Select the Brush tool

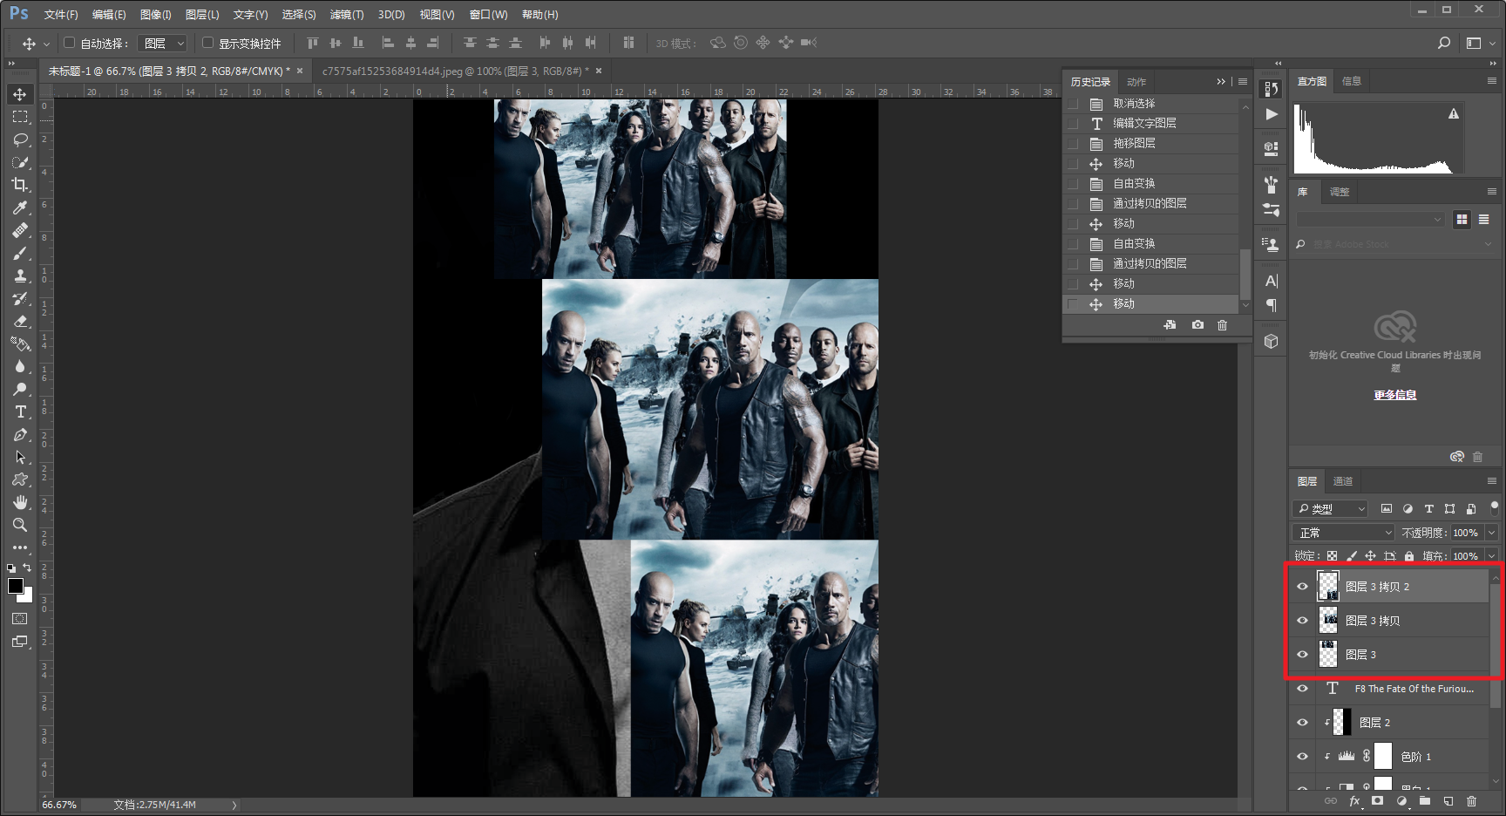coord(20,253)
